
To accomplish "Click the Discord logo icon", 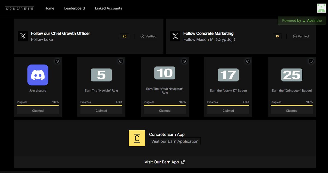I will pyautogui.click(x=38, y=75).
